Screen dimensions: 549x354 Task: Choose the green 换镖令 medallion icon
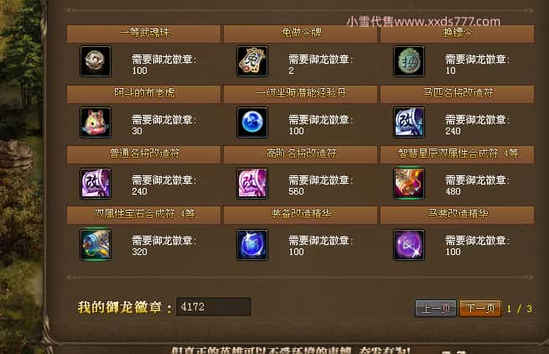(x=409, y=61)
